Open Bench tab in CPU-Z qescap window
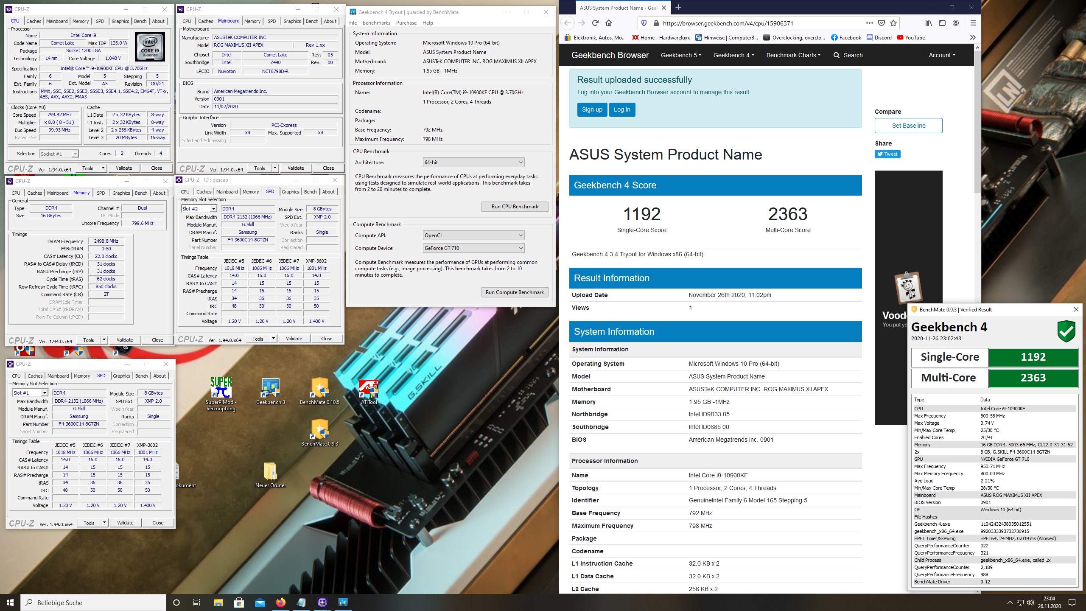 (310, 192)
